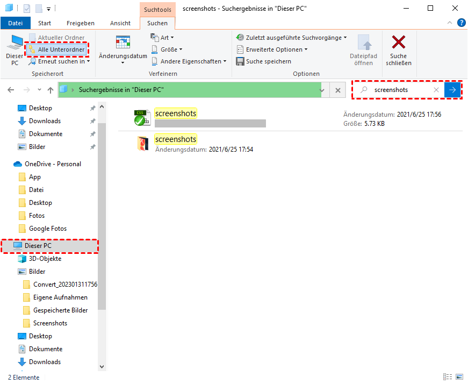Image resolution: width=468 pixels, height=384 pixels.
Task: Click the Dieser PC search location icon
Action: [15, 42]
